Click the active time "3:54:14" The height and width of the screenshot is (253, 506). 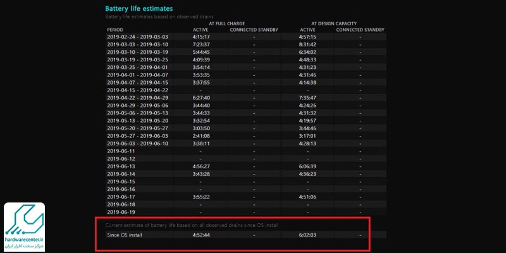pos(201,68)
